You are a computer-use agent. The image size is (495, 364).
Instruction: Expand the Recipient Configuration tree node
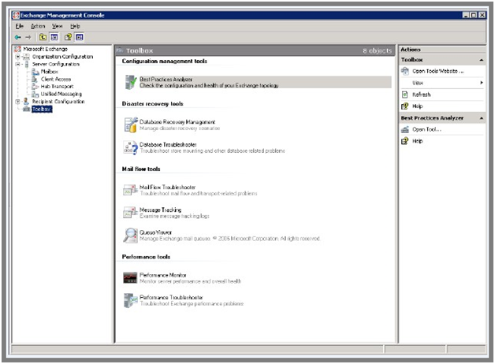[17, 102]
